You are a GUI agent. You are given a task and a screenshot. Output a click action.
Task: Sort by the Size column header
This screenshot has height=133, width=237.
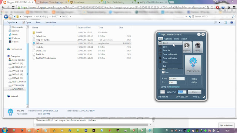coord(121,27)
